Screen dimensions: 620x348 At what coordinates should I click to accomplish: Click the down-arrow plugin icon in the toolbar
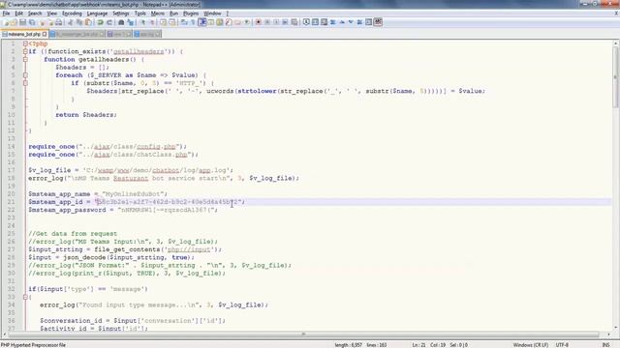pyautogui.click(x=351, y=22)
